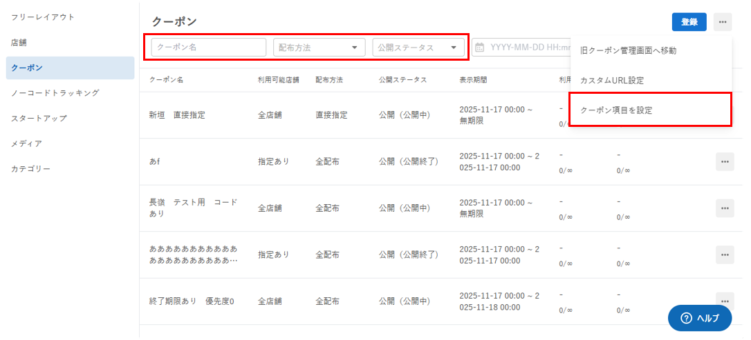Click the 登録 button
Viewport: 751px width, 340px height.
pos(689,22)
